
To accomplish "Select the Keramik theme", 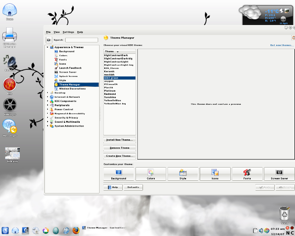I will point(119,71).
